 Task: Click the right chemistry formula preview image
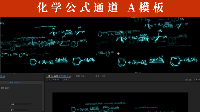point(148,45)
